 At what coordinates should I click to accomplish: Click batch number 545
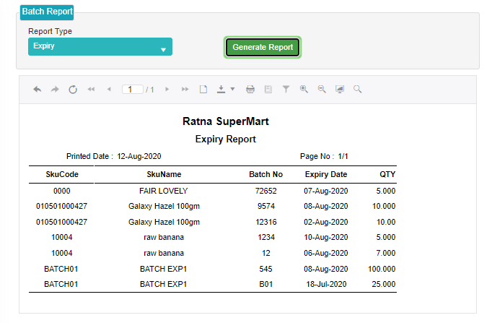[265, 269]
